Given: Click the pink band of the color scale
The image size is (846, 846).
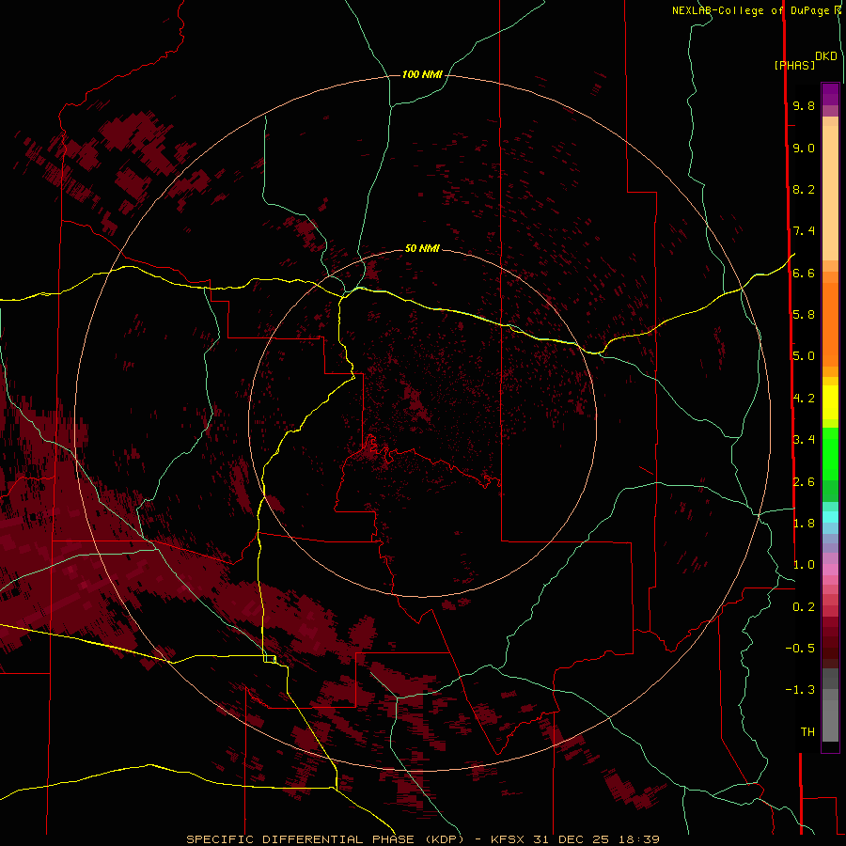Looking at the screenshot, I should [x=830, y=570].
